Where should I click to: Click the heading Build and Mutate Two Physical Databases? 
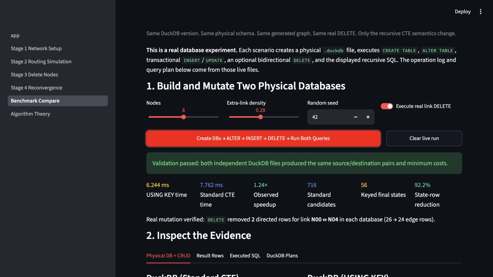246,86
